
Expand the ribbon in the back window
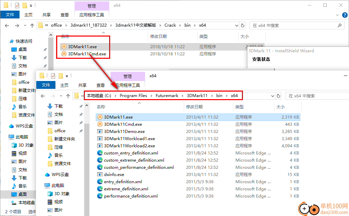(x=337, y=15)
